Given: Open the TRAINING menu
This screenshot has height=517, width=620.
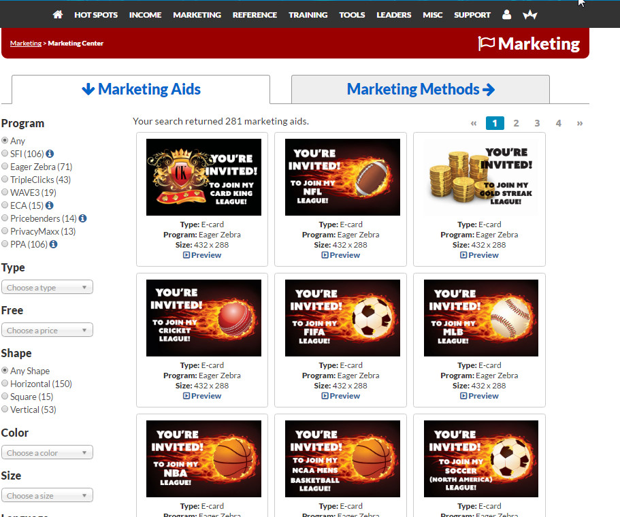Looking at the screenshot, I should tap(308, 15).
